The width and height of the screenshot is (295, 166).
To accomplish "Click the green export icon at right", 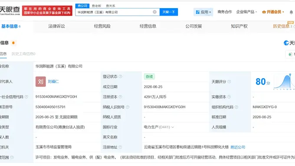I will (x=290, y=54).
